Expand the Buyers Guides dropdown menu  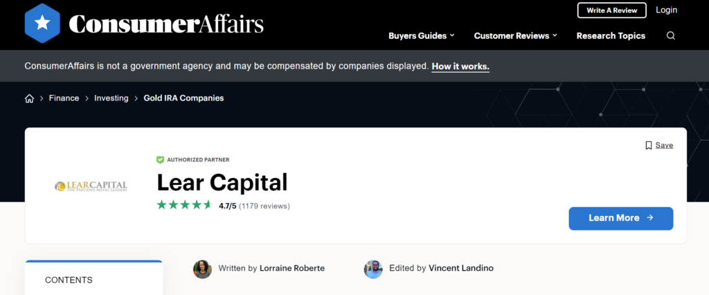click(422, 36)
